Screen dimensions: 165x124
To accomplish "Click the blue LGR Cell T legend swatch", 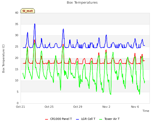I will 77,119.
